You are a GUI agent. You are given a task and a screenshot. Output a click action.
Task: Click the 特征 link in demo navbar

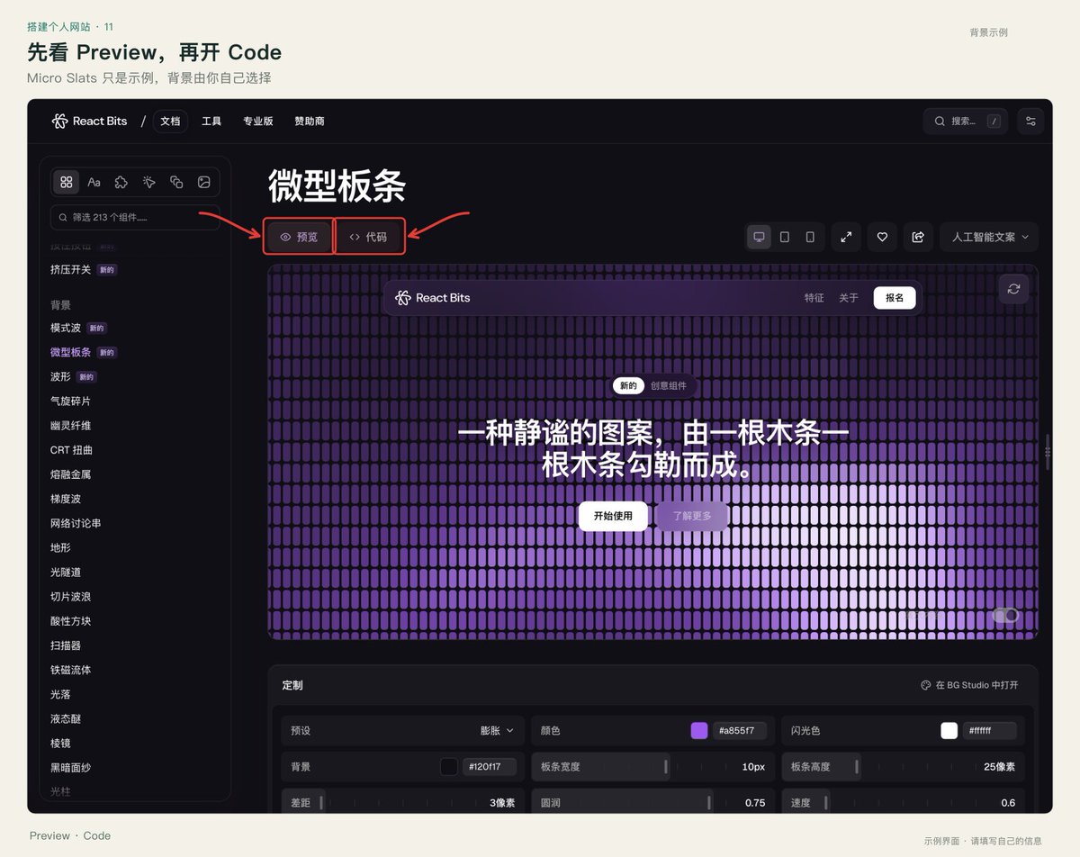814,297
